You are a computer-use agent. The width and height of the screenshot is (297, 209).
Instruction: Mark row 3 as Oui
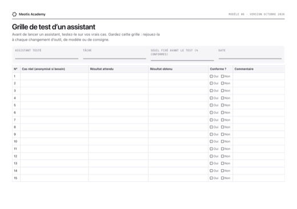click(211, 91)
